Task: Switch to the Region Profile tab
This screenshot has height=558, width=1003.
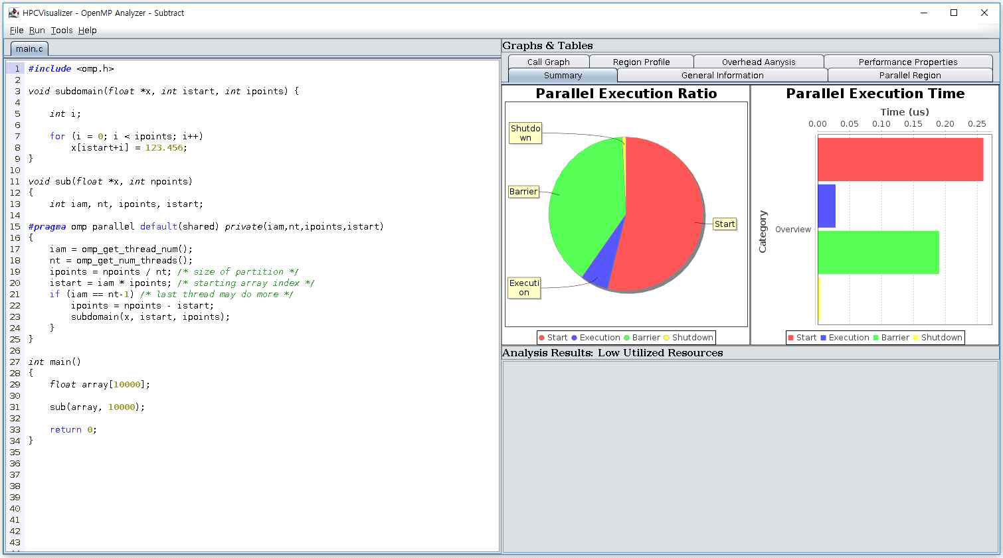Action: point(641,62)
